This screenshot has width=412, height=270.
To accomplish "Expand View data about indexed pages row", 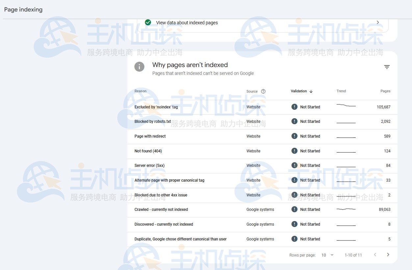I will click(x=377, y=22).
